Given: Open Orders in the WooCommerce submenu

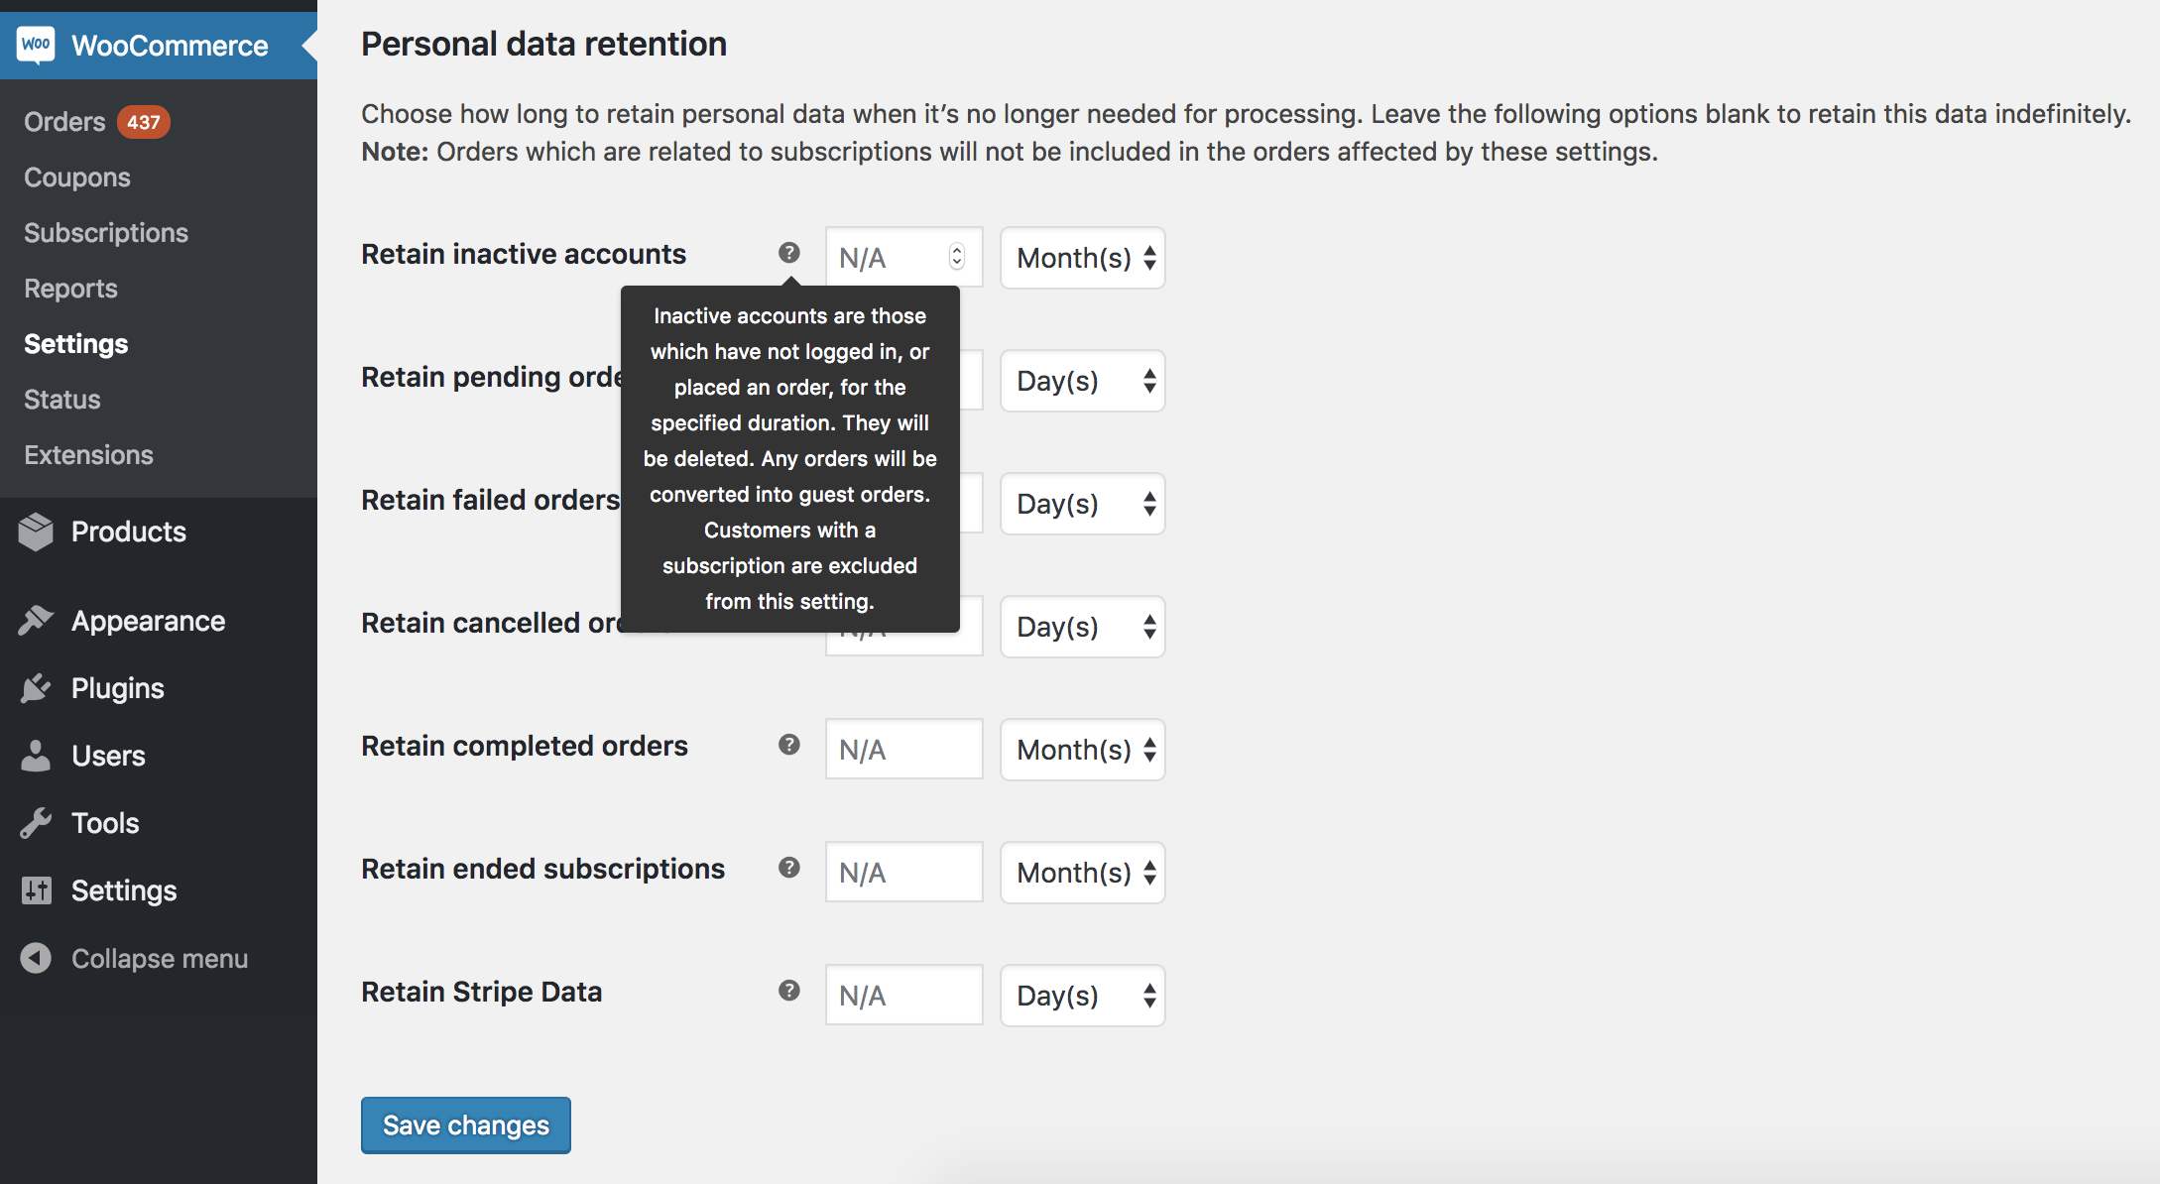Looking at the screenshot, I should pyautogui.click(x=64, y=122).
